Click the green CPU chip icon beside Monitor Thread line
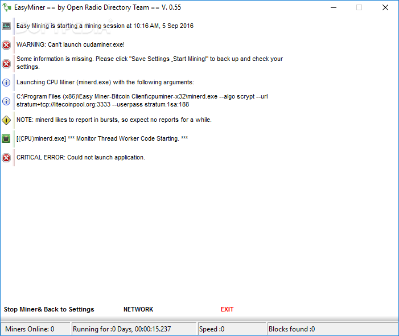This screenshot has height=336, width=399. [x=6, y=139]
